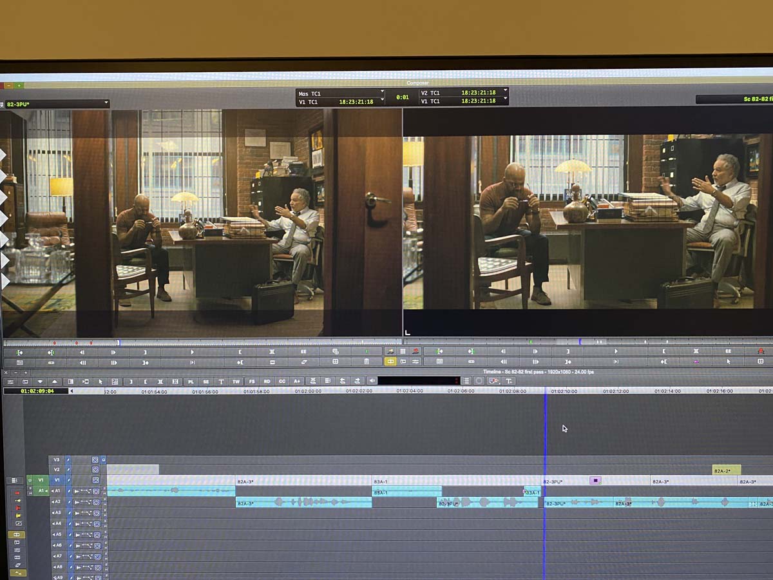The image size is (773, 580).
Task: Select the 82A-2* clip on V2
Action: point(727,470)
